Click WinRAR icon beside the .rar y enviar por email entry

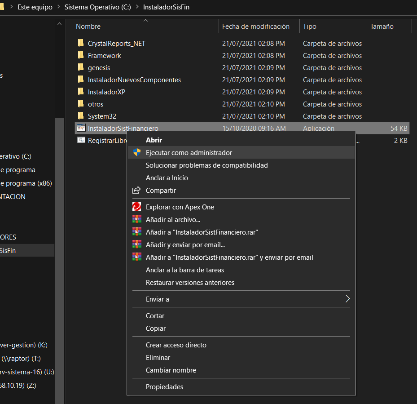(137, 257)
